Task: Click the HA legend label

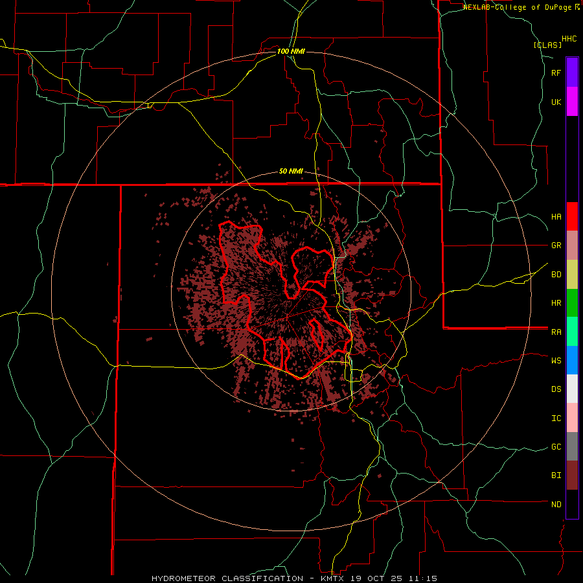Action: (x=556, y=216)
